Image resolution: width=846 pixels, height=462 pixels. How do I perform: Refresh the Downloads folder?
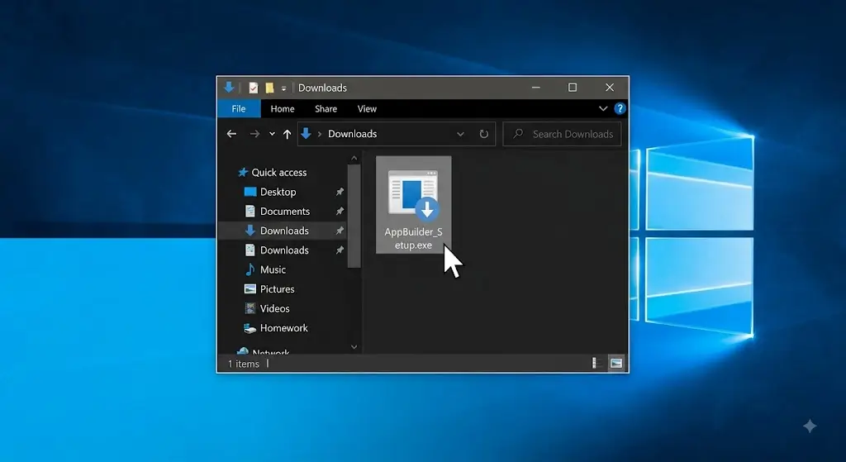click(x=484, y=134)
